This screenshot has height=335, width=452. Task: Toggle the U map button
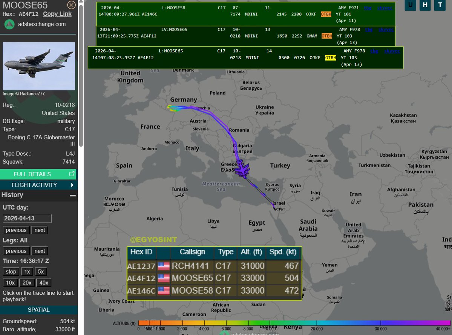[410, 5]
